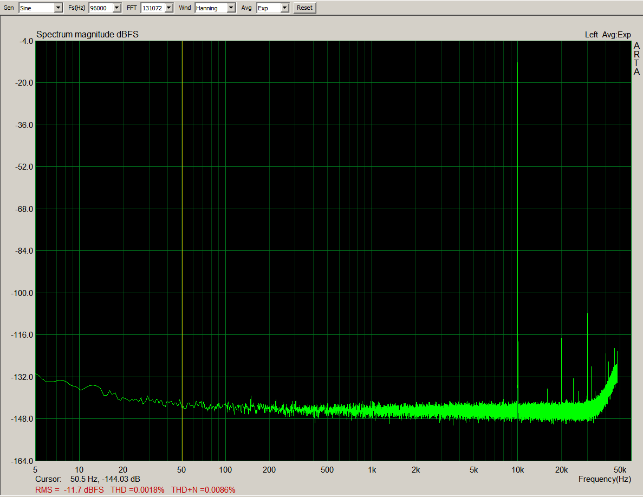The height and width of the screenshot is (497, 643).
Task: Open the Avg averaging mode dropdown
Action: pos(285,8)
